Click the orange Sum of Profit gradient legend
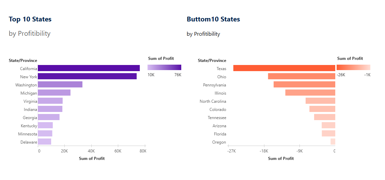This screenshot has width=385, height=180. point(353,67)
